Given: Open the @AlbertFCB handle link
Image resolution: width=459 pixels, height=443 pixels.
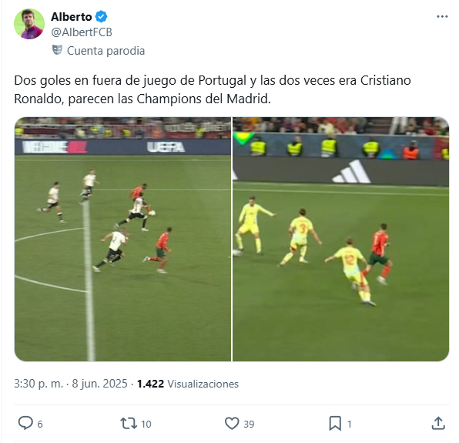Looking at the screenshot, I should coord(82,32).
